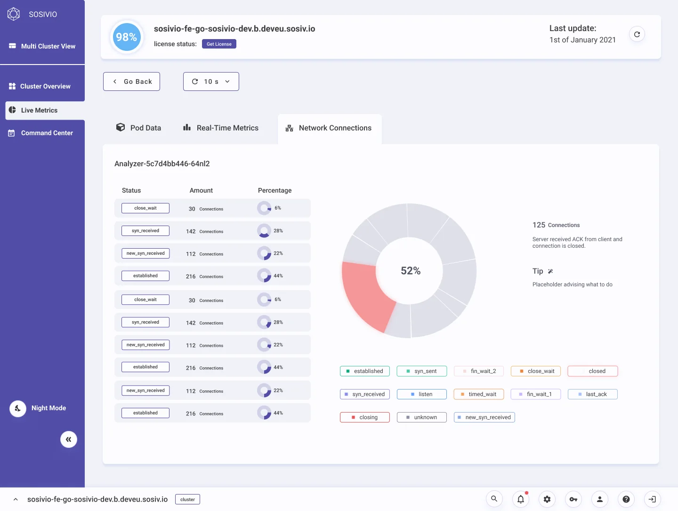678x511 pixels.
Task: Toggle the closed legend filter
Action: (x=593, y=371)
